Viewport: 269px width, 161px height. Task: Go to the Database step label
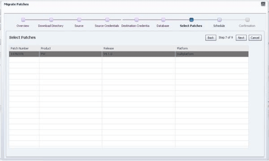[x=163, y=26]
